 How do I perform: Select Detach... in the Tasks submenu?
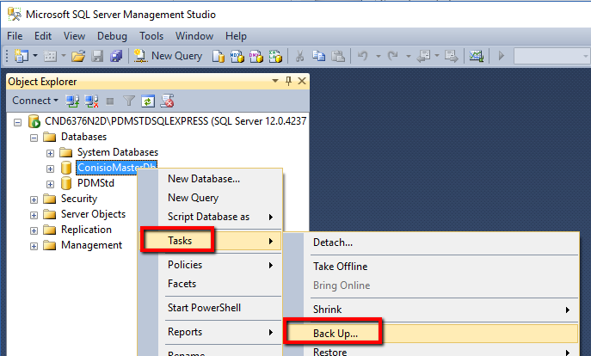pyautogui.click(x=333, y=242)
